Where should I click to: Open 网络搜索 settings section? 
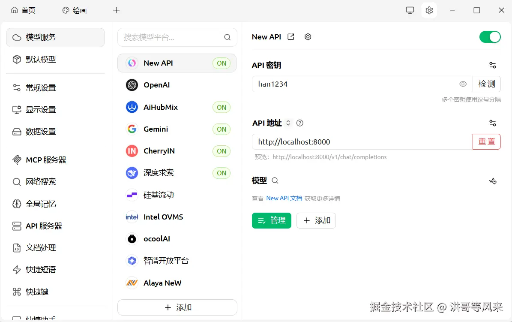coord(56,182)
